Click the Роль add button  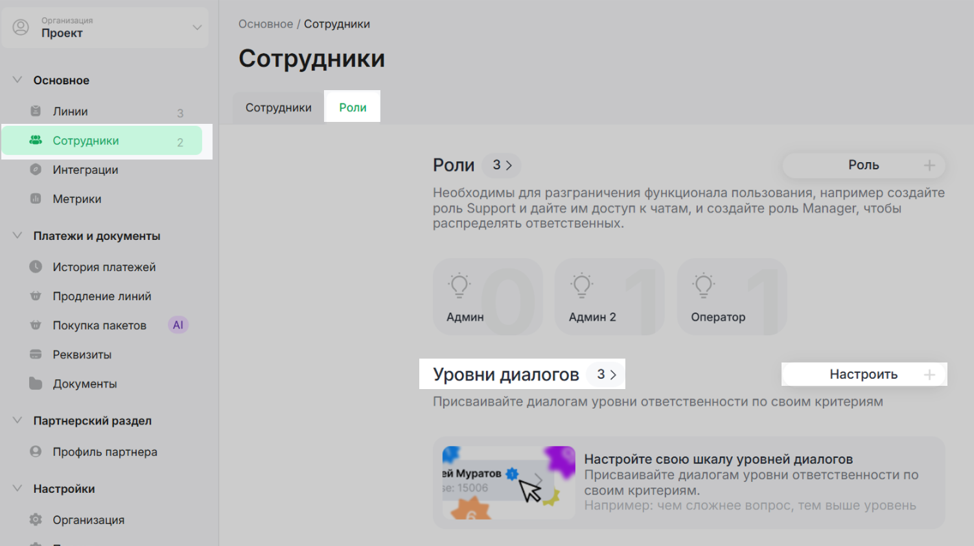[863, 165]
